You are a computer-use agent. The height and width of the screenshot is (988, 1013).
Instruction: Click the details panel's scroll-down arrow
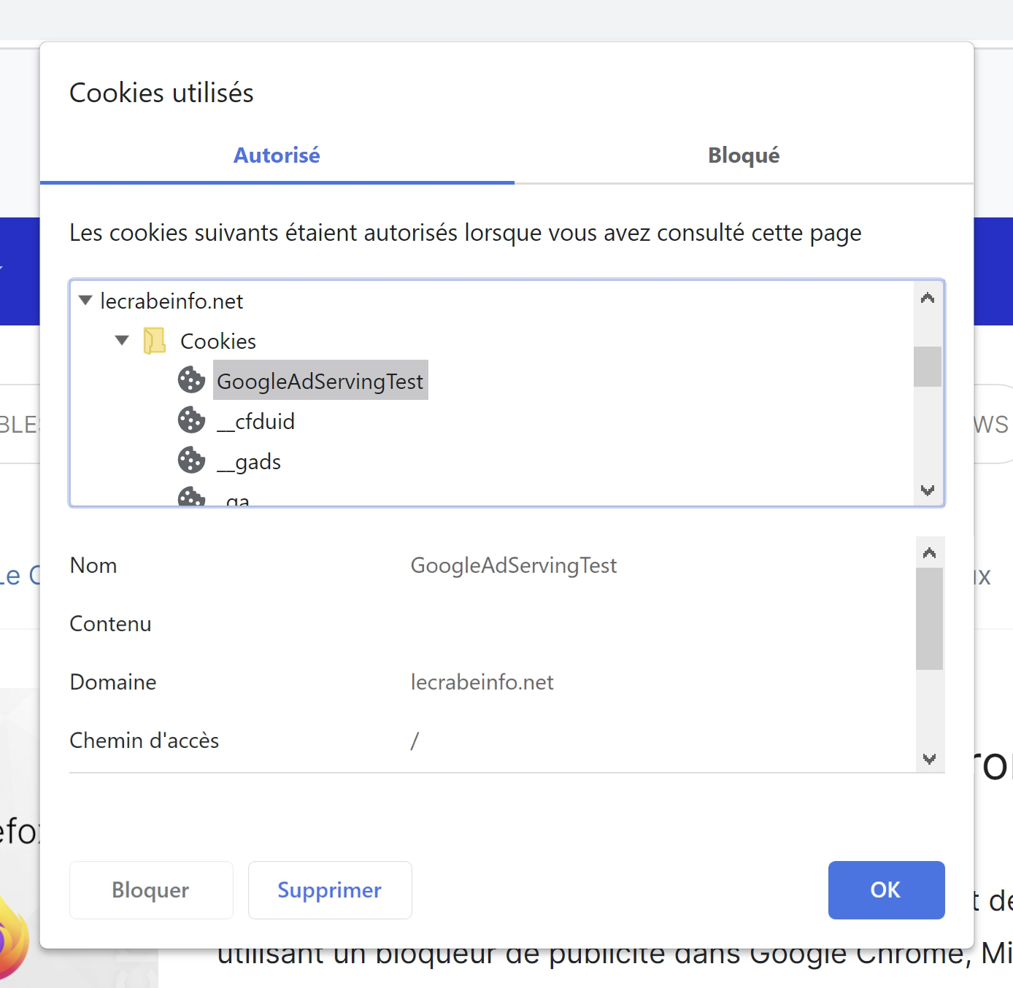929,759
